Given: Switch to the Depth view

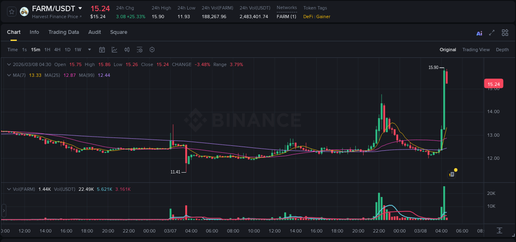Looking at the screenshot, I should click(502, 50).
